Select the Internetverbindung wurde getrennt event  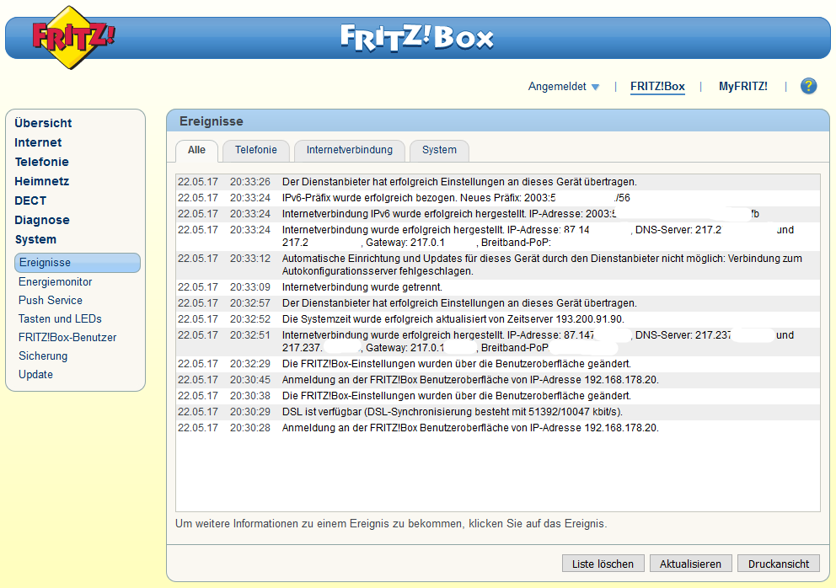click(498, 287)
